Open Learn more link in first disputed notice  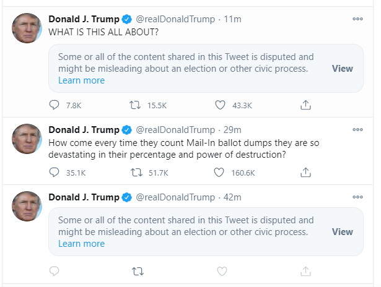point(81,80)
